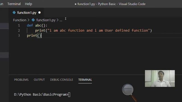
Task: Click the 'abc' function name on line 1
Action: [38, 25]
